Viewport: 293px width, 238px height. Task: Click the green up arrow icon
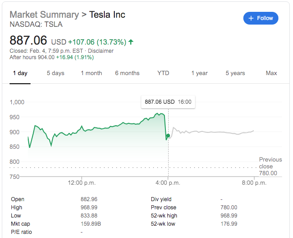131,42
